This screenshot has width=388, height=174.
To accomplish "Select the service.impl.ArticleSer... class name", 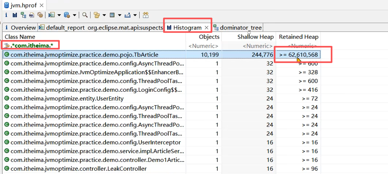I will click(x=97, y=151).
